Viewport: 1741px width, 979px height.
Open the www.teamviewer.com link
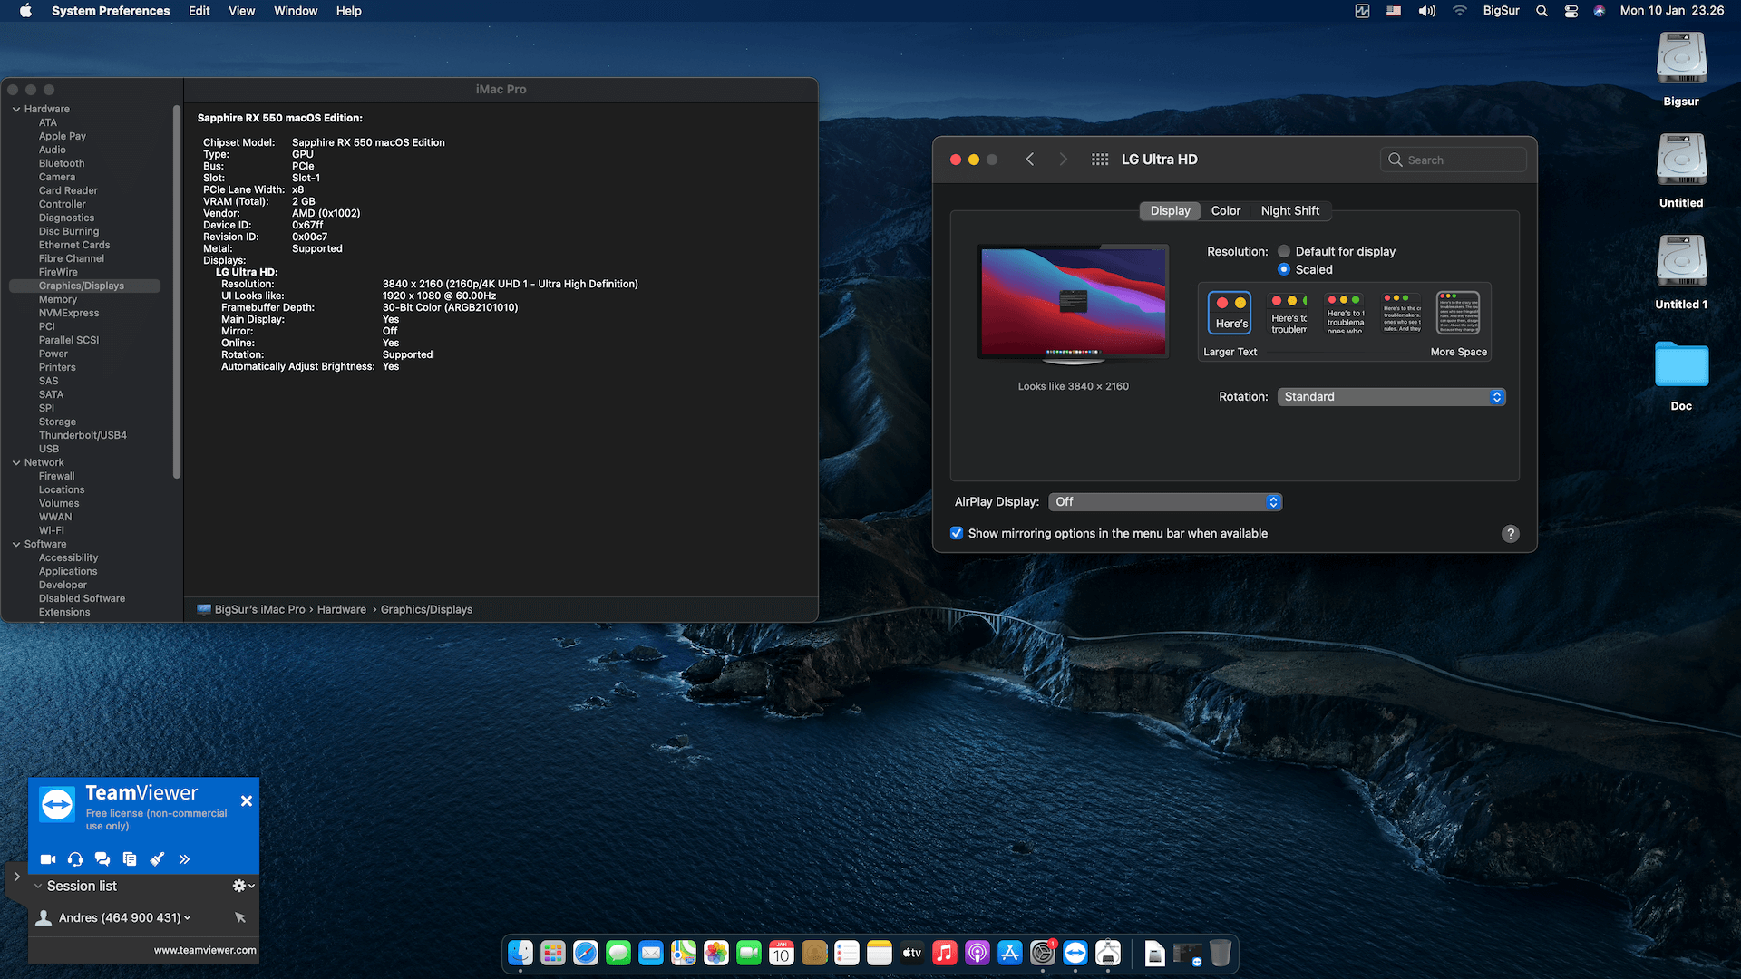(x=204, y=950)
